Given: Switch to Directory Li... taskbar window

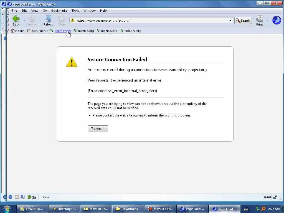Looking at the screenshot, I should coord(64,209).
